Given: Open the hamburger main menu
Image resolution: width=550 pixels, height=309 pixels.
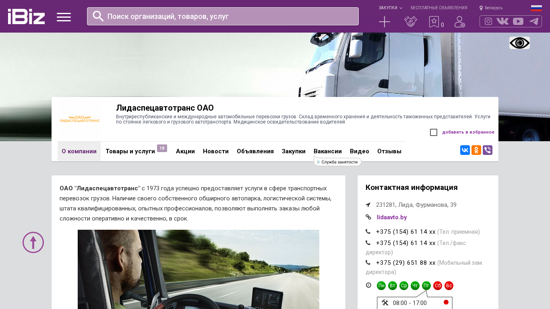Looking at the screenshot, I should click(x=64, y=17).
